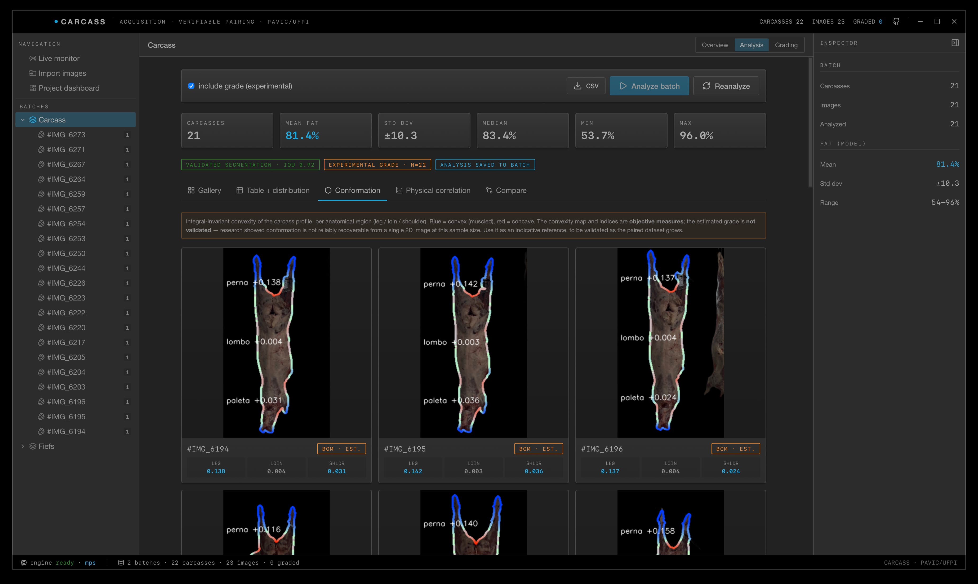Select #IMG_6217 in the batch tree
978x584 pixels.
tap(75, 342)
